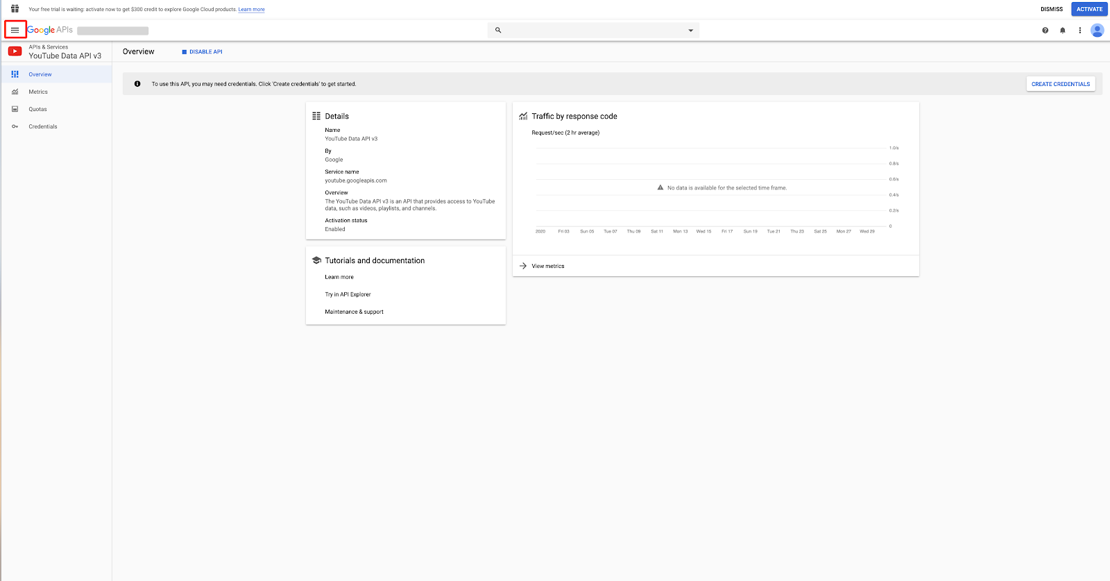Click the Google APIs logo
The width and height of the screenshot is (1110, 581).
(50, 30)
